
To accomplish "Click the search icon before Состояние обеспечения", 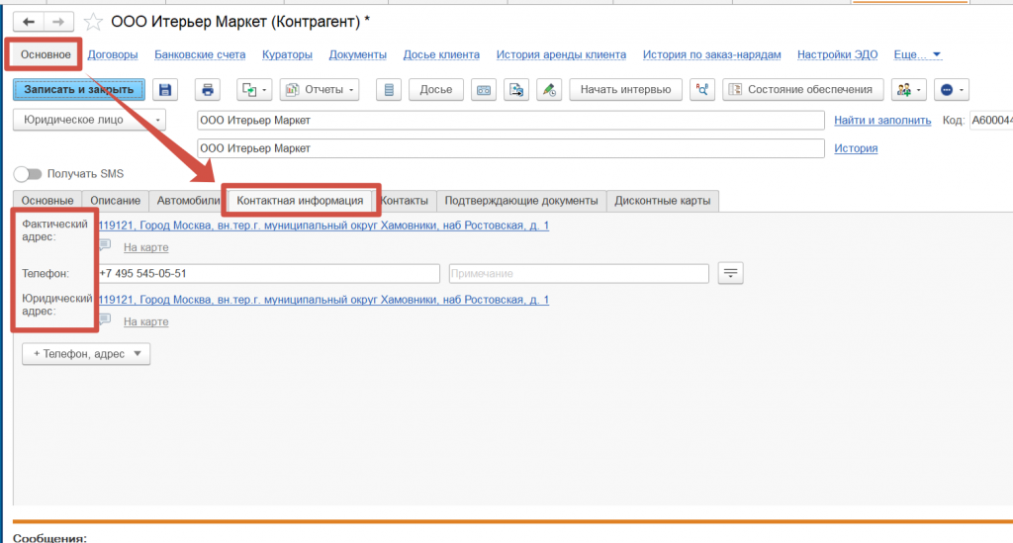I will (703, 90).
